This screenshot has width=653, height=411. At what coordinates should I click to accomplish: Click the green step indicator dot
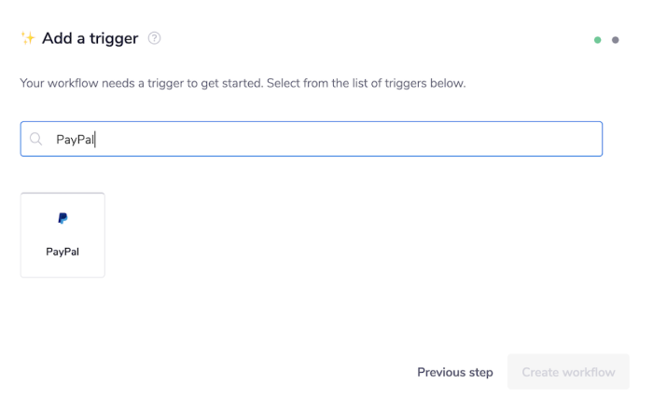[598, 40]
